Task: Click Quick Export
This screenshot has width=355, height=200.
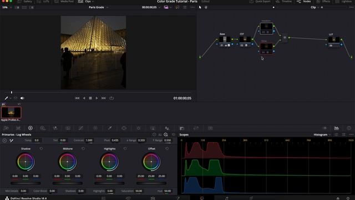Action: point(260,1)
